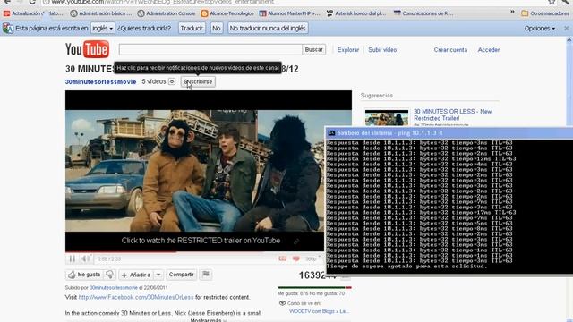Click the uploader 30minutesorlessmovie link below video
This screenshot has width=573, height=322.
coord(114,288)
